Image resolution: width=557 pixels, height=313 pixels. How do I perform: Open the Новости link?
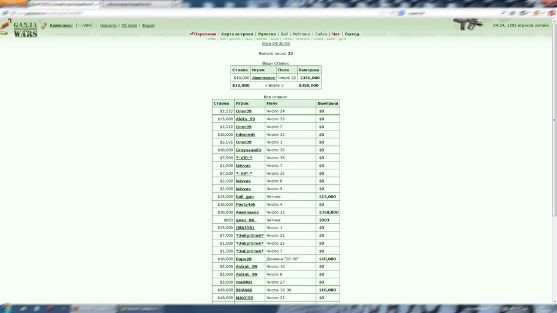(108, 26)
